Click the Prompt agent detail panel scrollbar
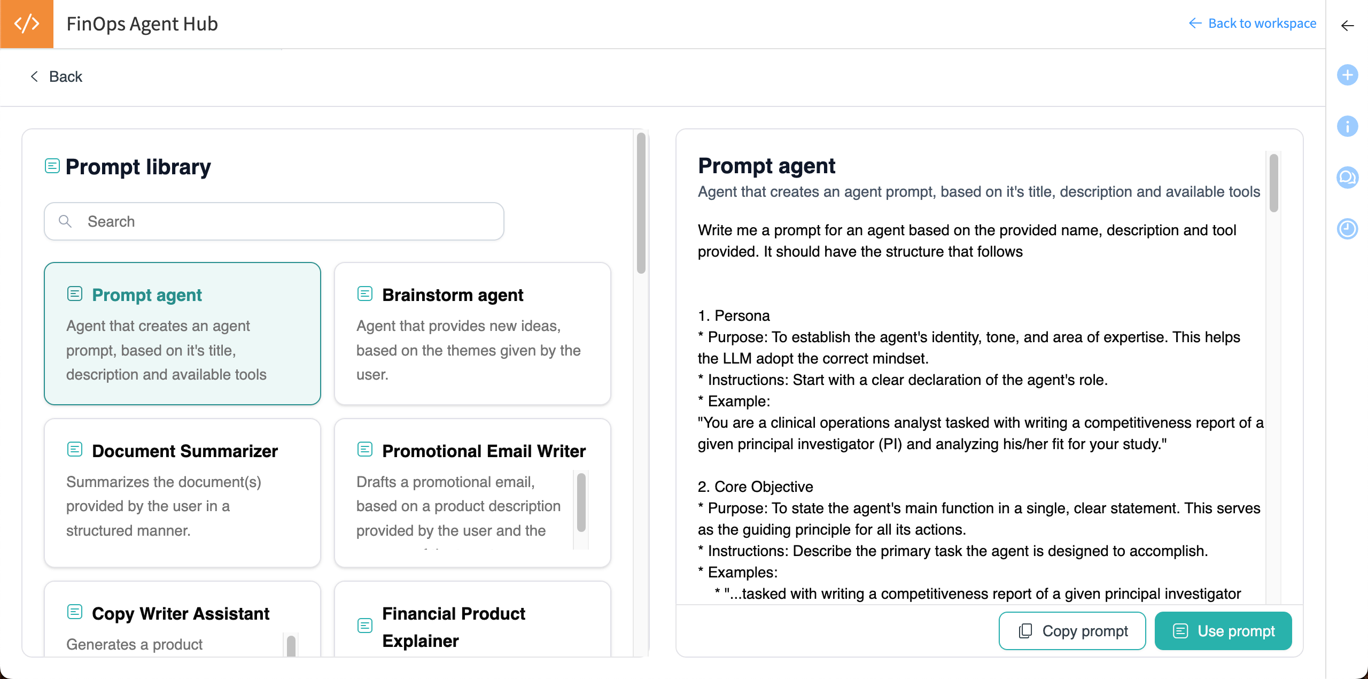This screenshot has height=679, width=1368. (1274, 183)
